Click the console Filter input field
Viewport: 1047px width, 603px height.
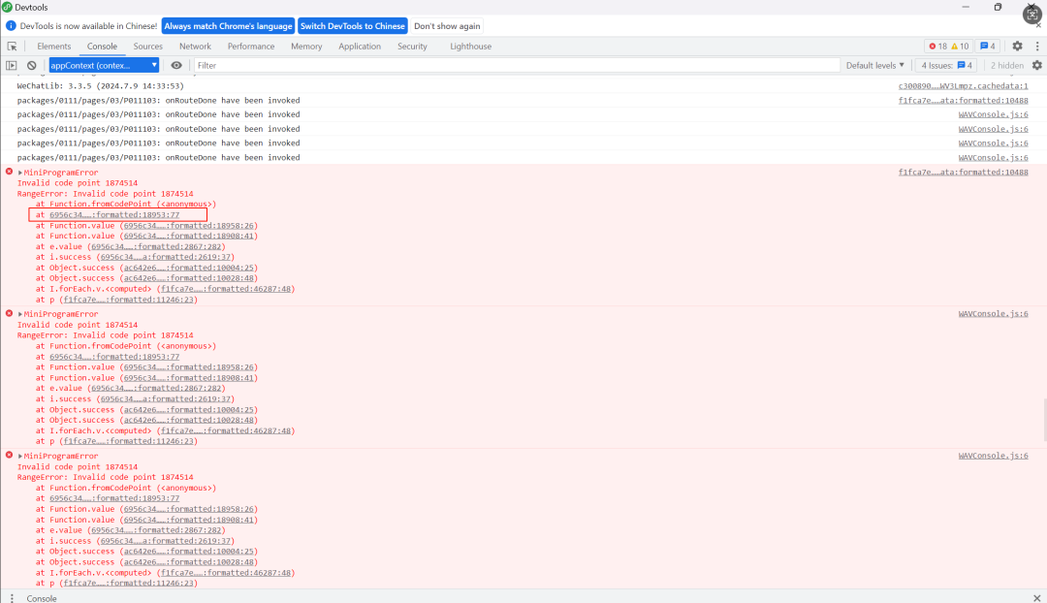coord(516,66)
